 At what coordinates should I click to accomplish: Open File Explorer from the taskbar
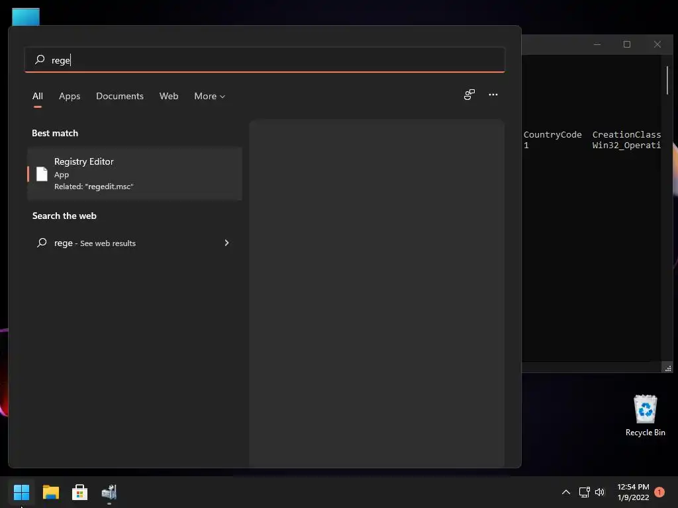click(x=50, y=491)
